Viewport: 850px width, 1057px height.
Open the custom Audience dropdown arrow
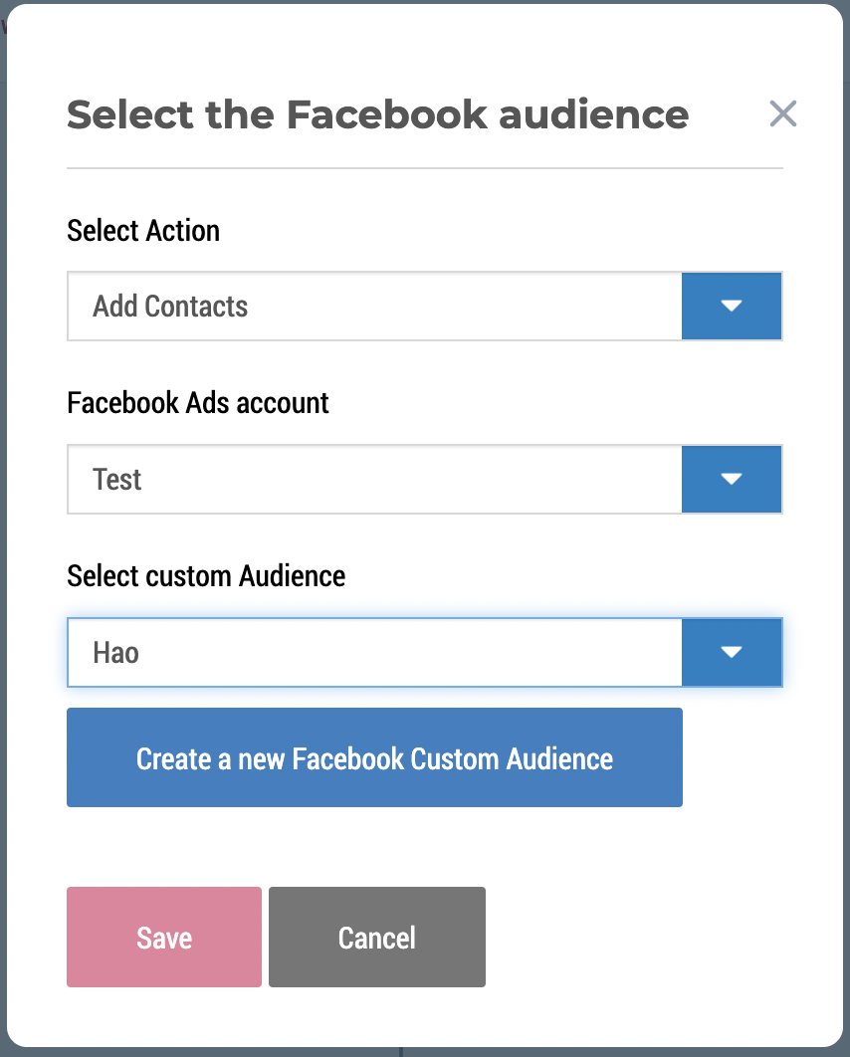point(732,653)
